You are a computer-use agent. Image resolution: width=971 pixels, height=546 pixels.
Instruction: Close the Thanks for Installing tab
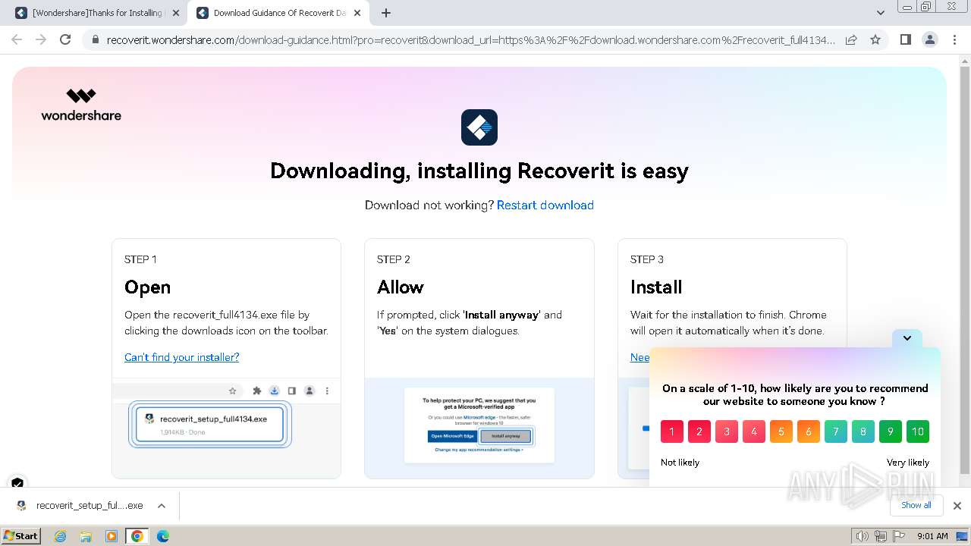[x=175, y=13]
